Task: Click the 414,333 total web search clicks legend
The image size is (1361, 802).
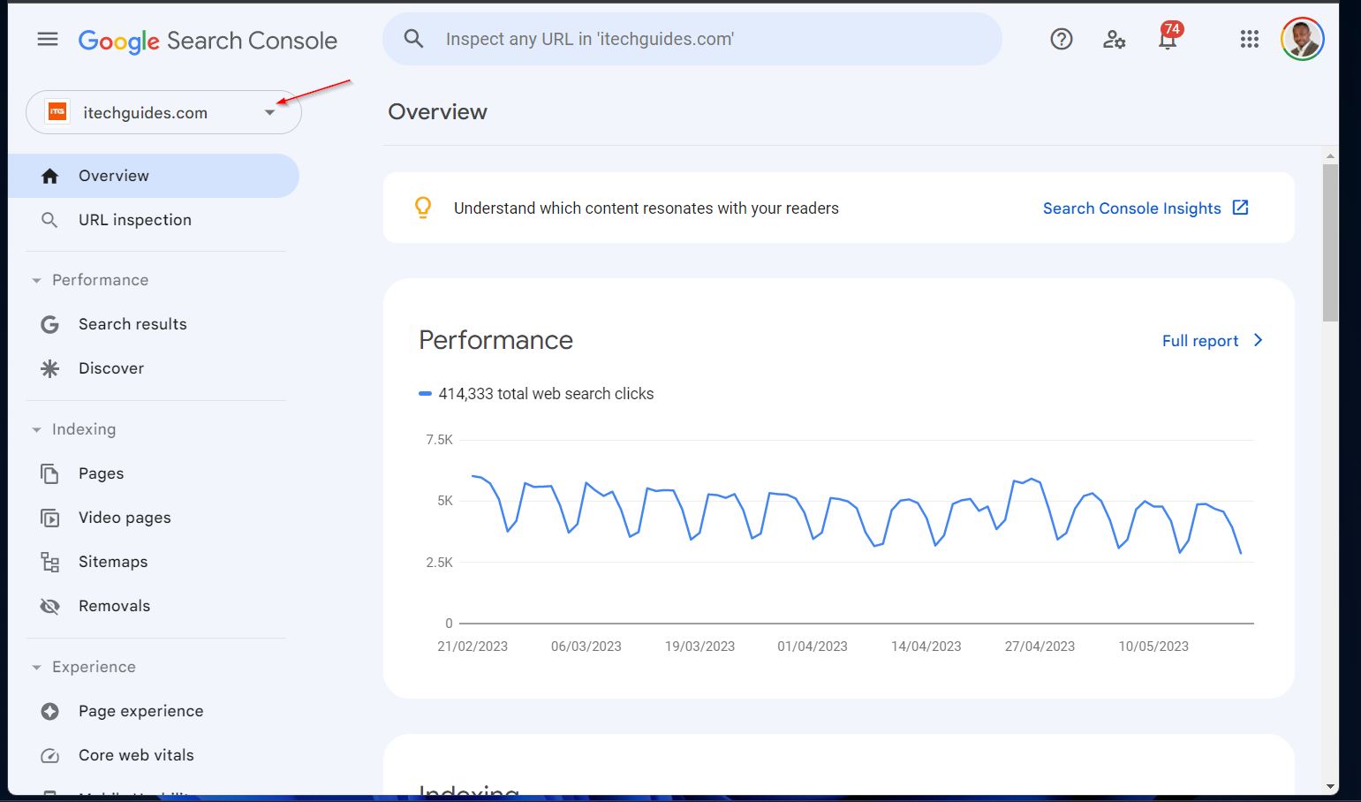Action: [x=536, y=394]
